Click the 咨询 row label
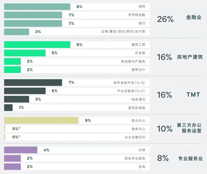207x174 pixels. tap(142, 167)
